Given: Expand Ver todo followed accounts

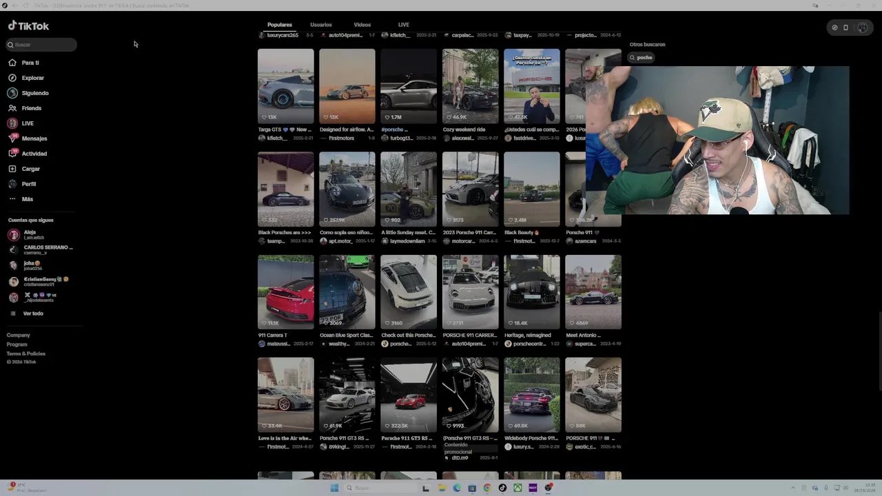Looking at the screenshot, I should pos(26,313).
